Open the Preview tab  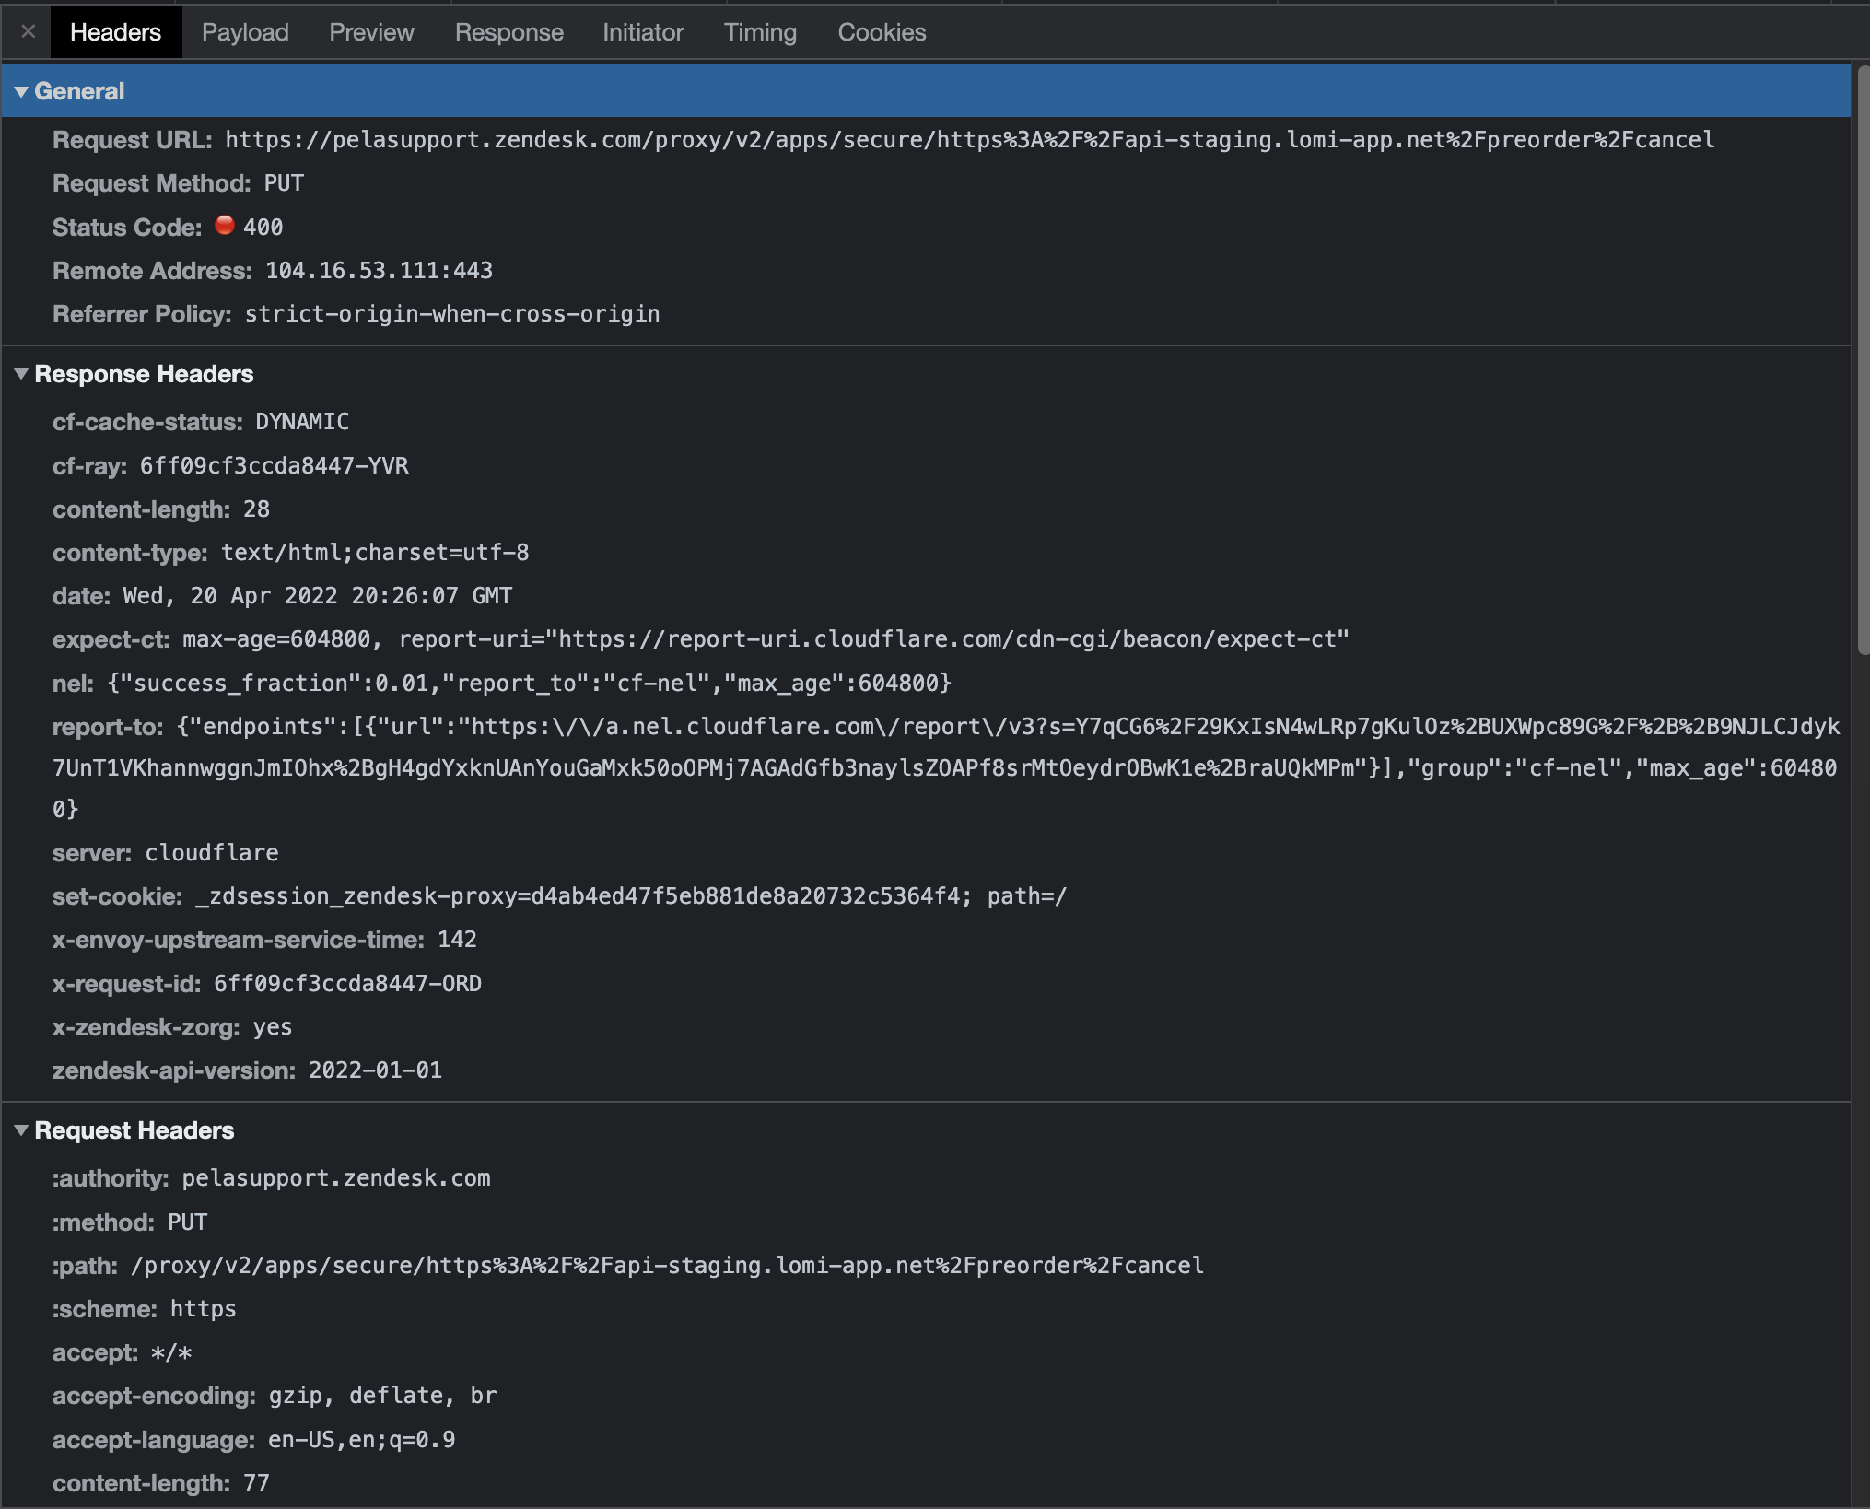[371, 32]
